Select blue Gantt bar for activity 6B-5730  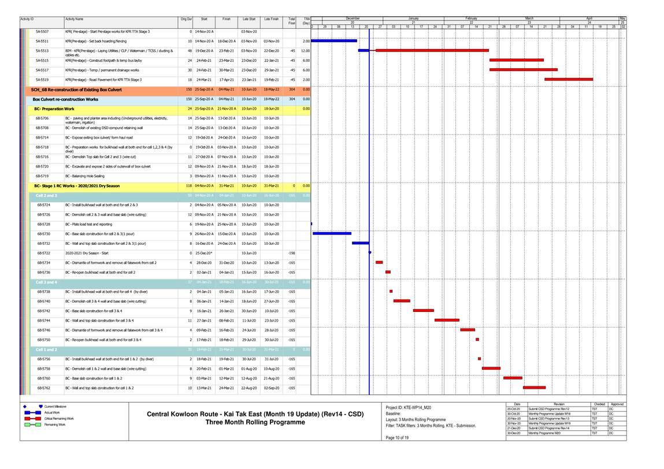click(332, 233)
